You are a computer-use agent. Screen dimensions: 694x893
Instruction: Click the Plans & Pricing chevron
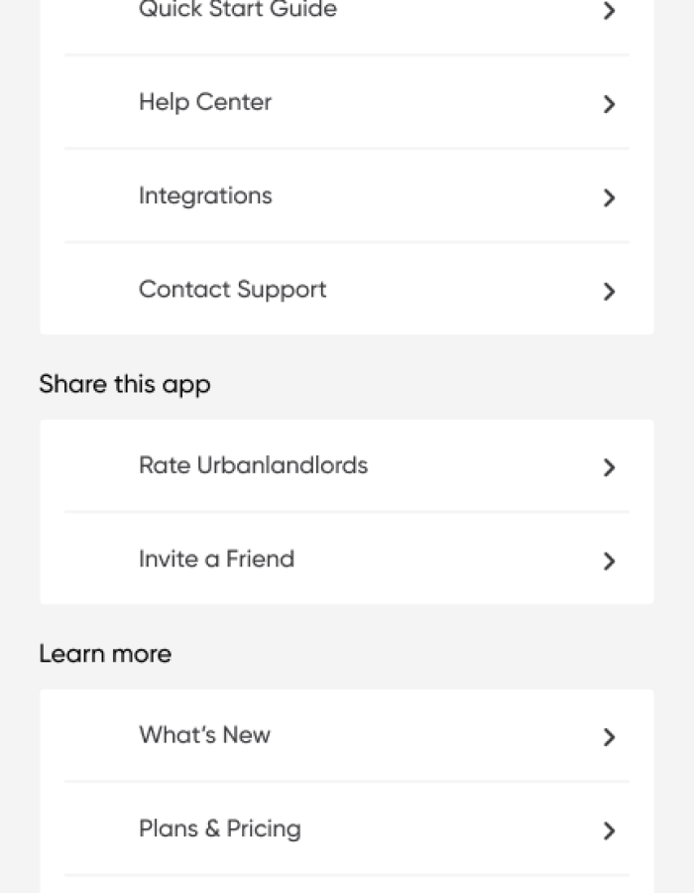tap(609, 830)
